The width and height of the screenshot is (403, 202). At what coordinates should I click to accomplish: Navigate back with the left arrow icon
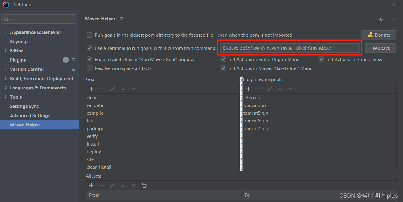[382, 19]
